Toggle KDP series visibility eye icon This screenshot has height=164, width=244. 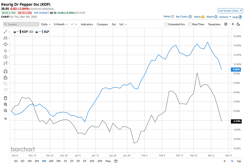point(15,32)
